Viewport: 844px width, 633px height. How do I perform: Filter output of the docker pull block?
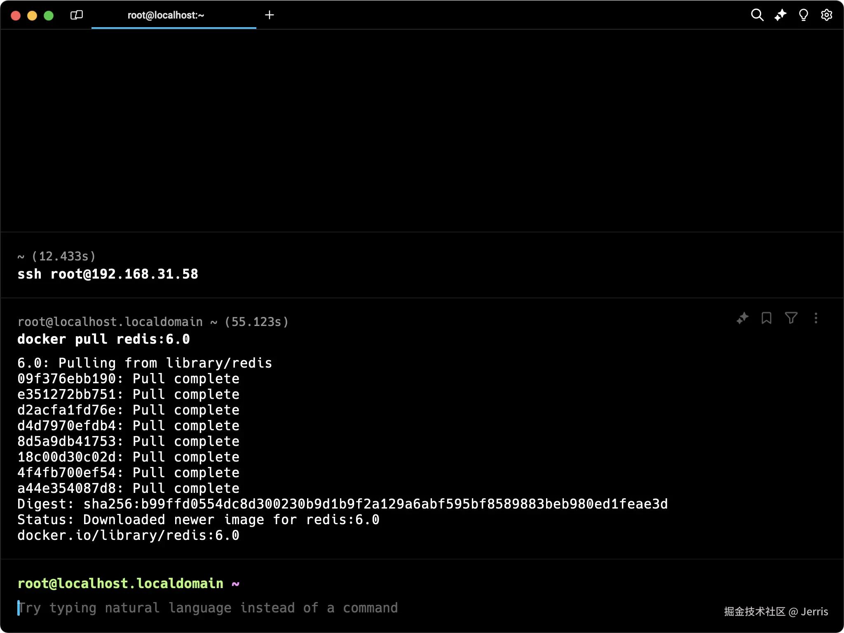791,318
